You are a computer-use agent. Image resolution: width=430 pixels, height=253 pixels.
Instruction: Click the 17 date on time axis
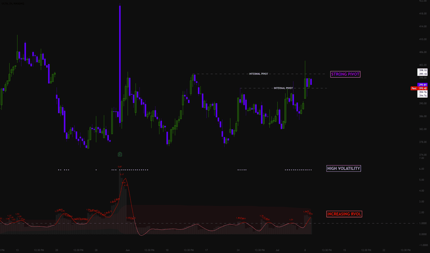point(207,250)
